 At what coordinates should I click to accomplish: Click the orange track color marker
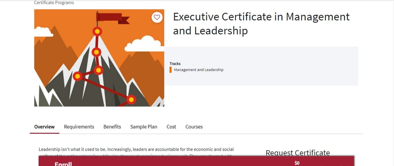pyautogui.click(x=171, y=70)
